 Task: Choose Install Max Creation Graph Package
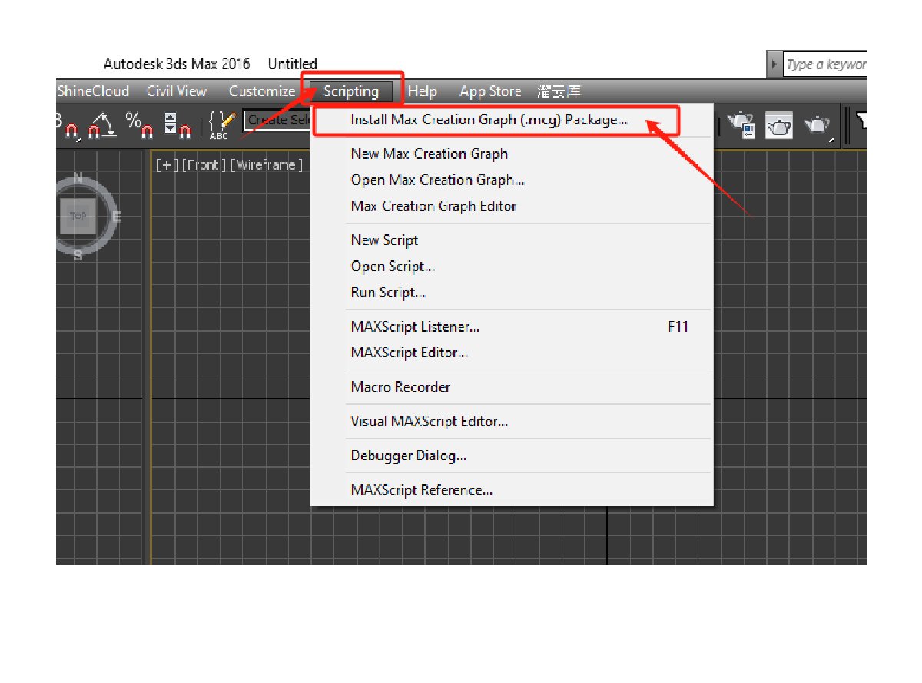pyautogui.click(x=489, y=120)
